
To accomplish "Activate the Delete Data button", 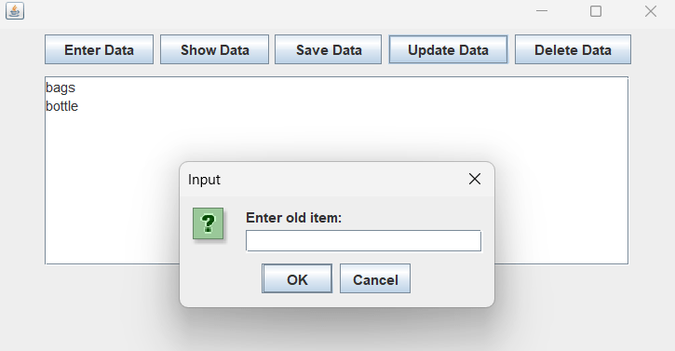I will point(573,49).
